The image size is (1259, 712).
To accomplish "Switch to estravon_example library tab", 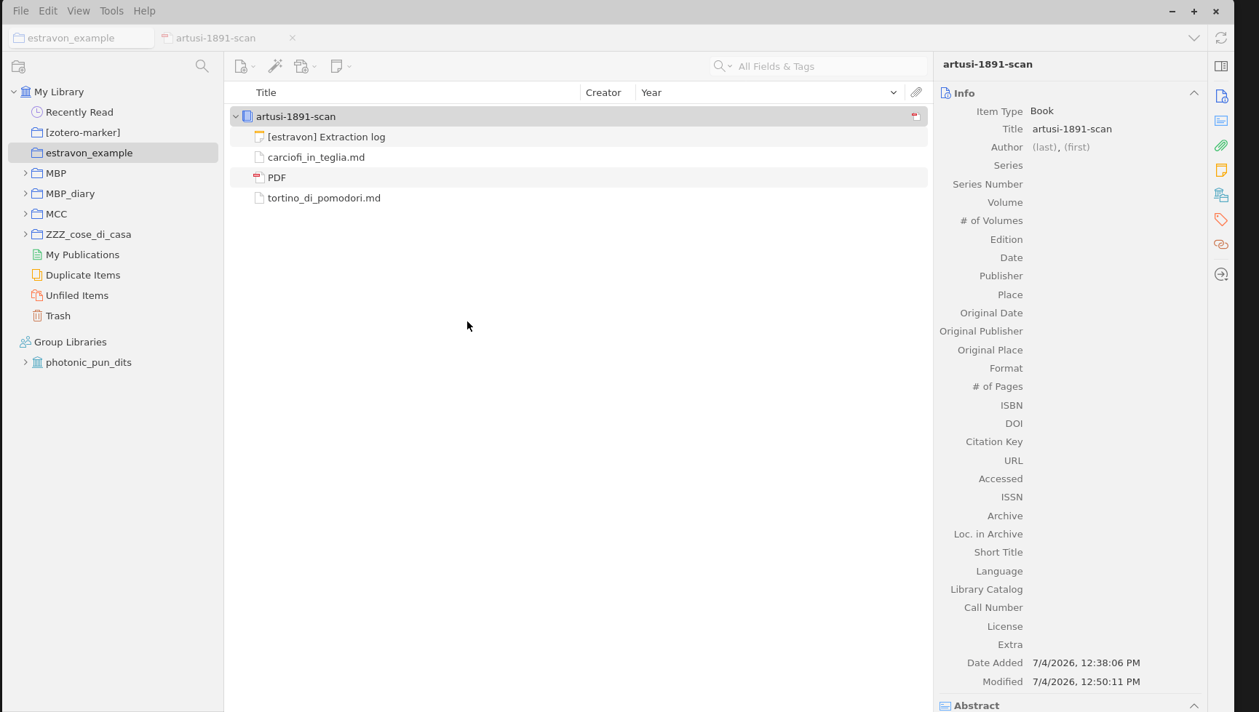I will 82,38.
